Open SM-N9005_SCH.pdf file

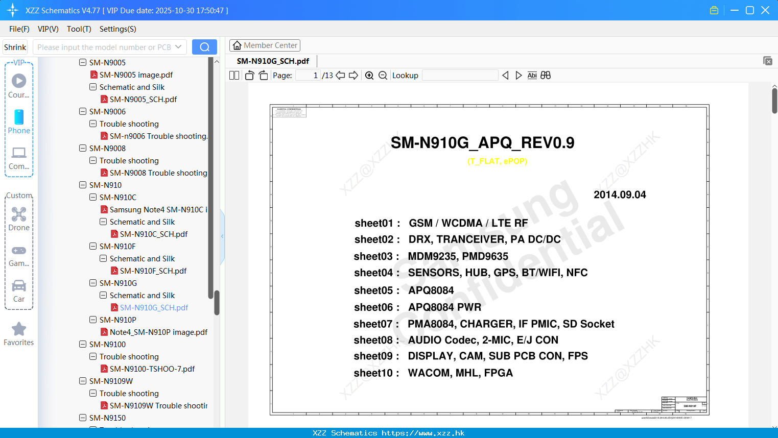[143, 99]
